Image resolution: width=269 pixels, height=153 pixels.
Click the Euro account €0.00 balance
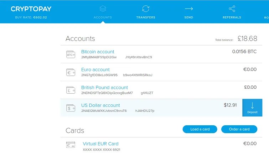tap(250, 70)
